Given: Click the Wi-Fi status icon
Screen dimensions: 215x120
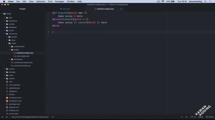Looking at the screenshot, I should coord(163,1).
